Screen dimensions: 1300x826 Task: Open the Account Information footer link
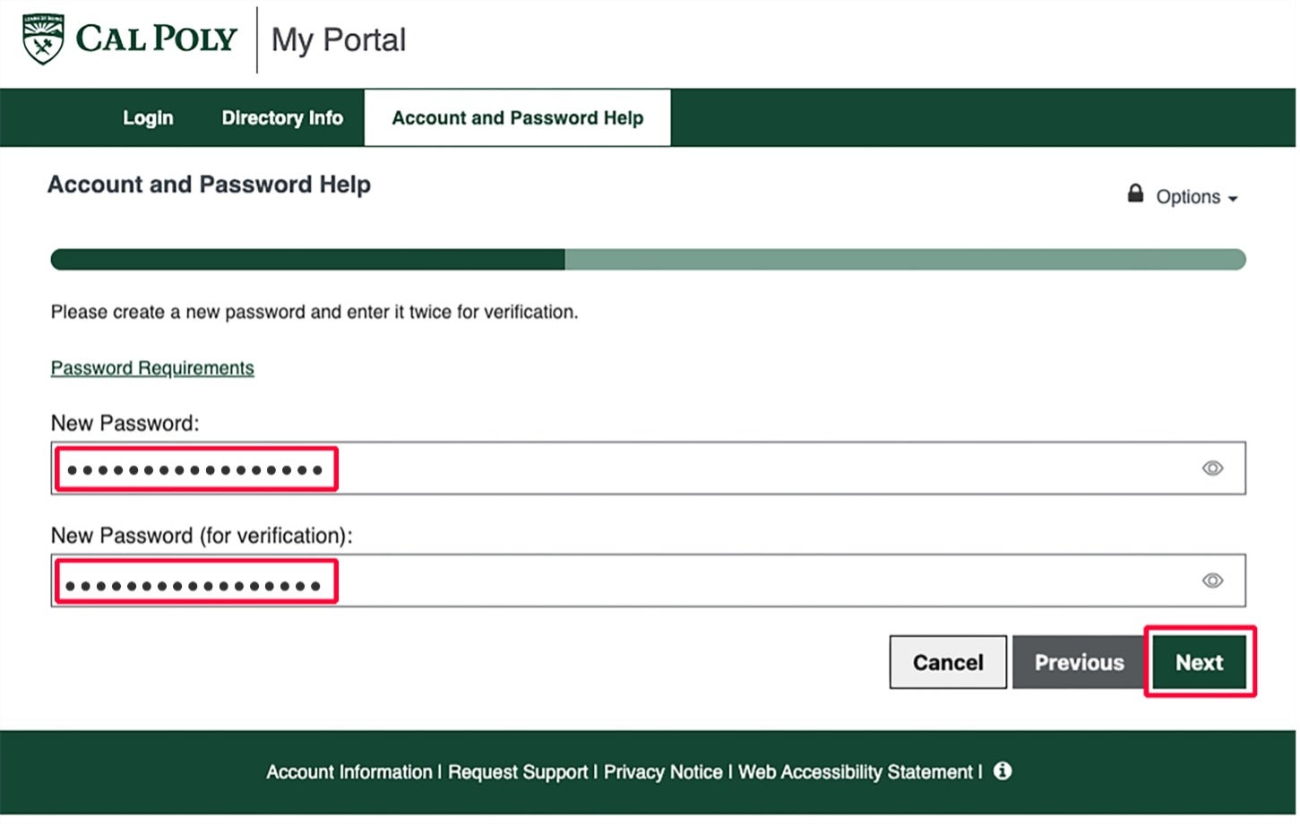tap(349, 773)
